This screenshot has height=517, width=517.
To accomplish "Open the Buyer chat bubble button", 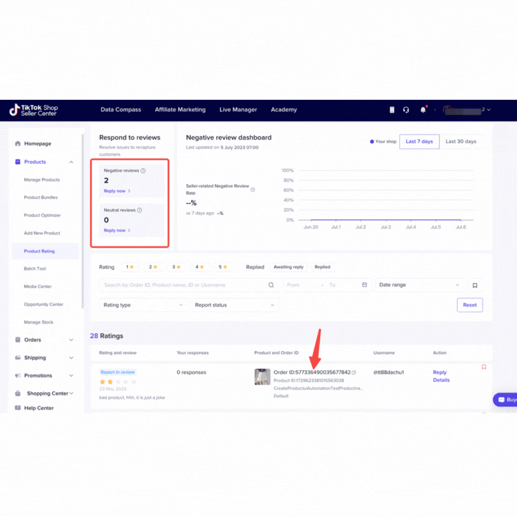I will click(505, 400).
